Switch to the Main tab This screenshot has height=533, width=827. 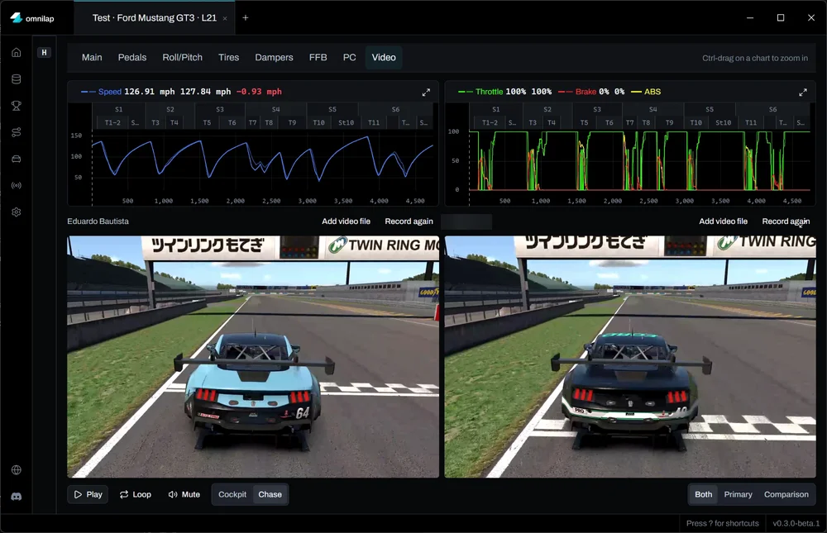(92, 58)
